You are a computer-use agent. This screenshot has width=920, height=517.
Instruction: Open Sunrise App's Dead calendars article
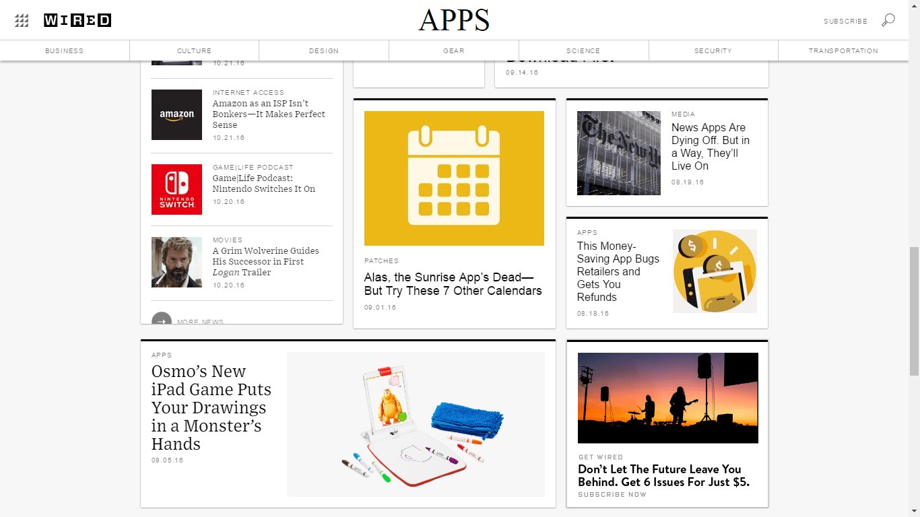pyautogui.click(x=453, y=284)
